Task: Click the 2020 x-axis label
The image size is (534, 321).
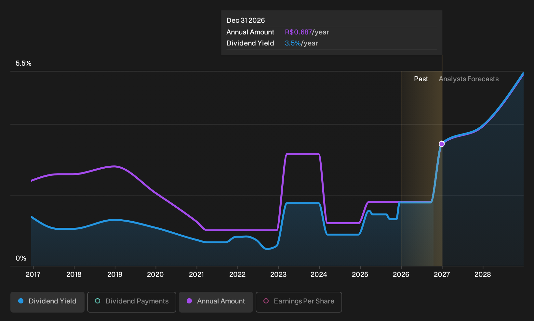Action: point(155,275)
